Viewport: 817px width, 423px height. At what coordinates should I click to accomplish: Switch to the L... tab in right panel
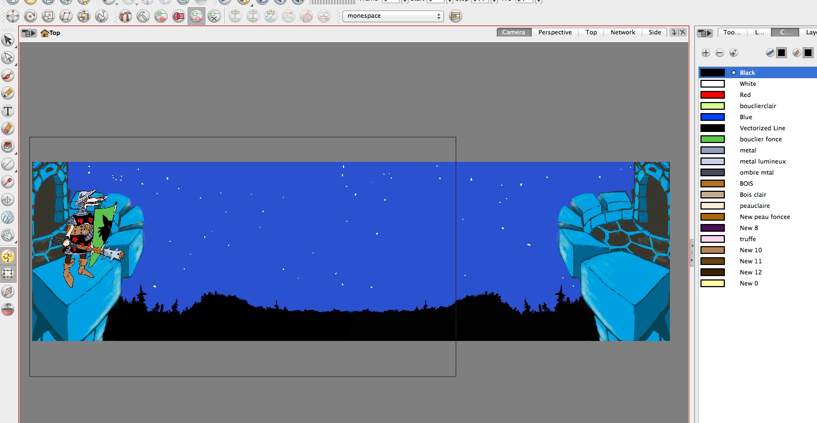tap(759, 32)
